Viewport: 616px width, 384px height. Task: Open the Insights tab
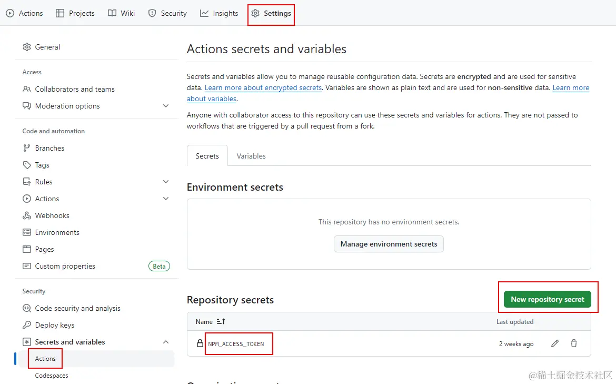(x=219, y=13)
